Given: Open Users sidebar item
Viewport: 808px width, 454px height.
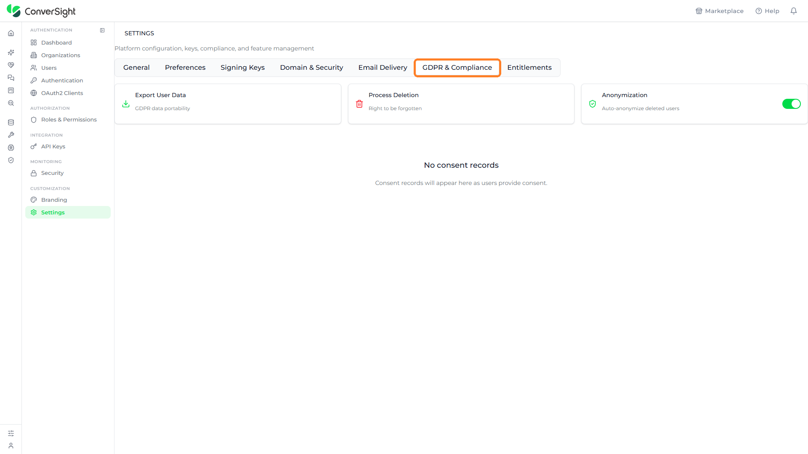Looking at the screenshot, I should (x=68, y=68).
